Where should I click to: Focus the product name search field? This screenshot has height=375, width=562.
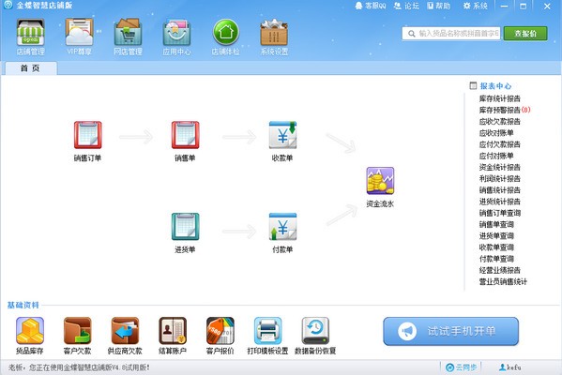pos(451,34)
